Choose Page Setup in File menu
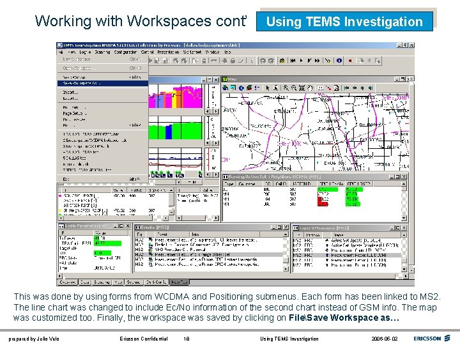460x345 pixels. (103, 113)
